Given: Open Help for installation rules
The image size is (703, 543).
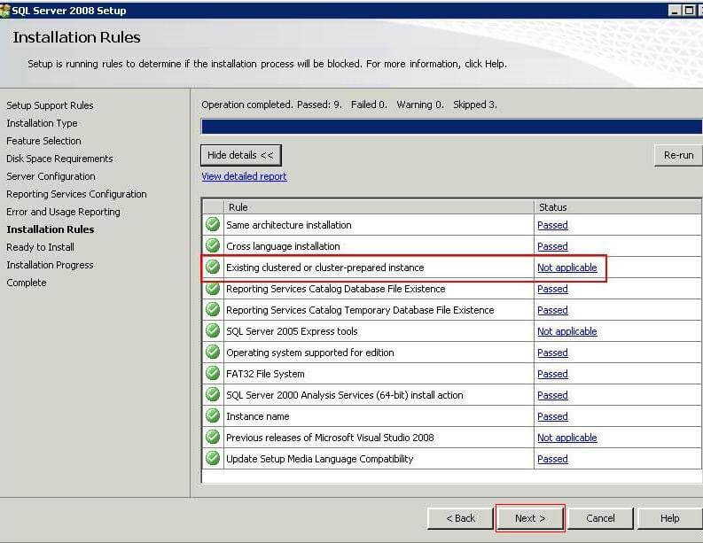Looking at the screenshot, I should click(x=669, y=518).
